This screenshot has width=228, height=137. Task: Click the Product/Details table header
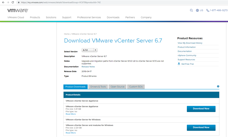141,95
